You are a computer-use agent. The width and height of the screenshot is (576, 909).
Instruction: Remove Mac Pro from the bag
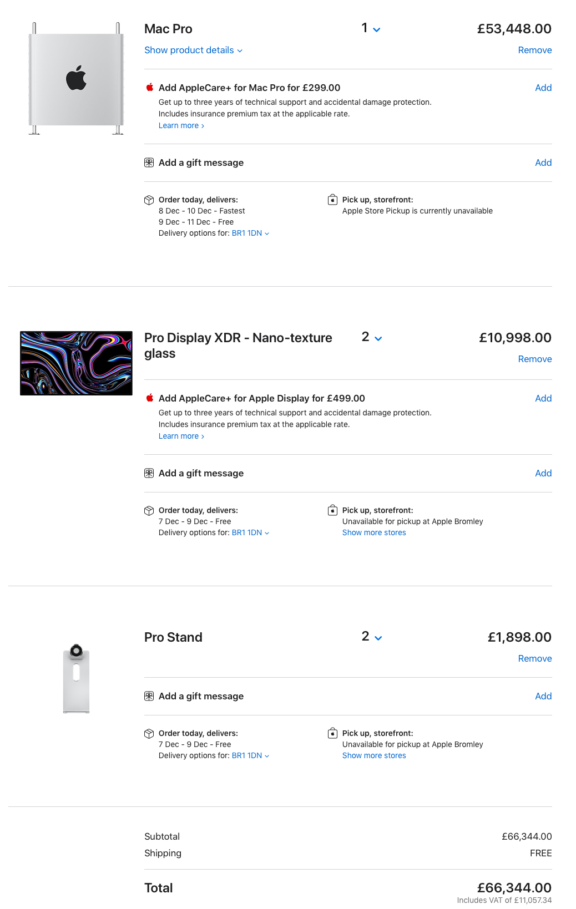pyautogui.click(x=534, y=50)
